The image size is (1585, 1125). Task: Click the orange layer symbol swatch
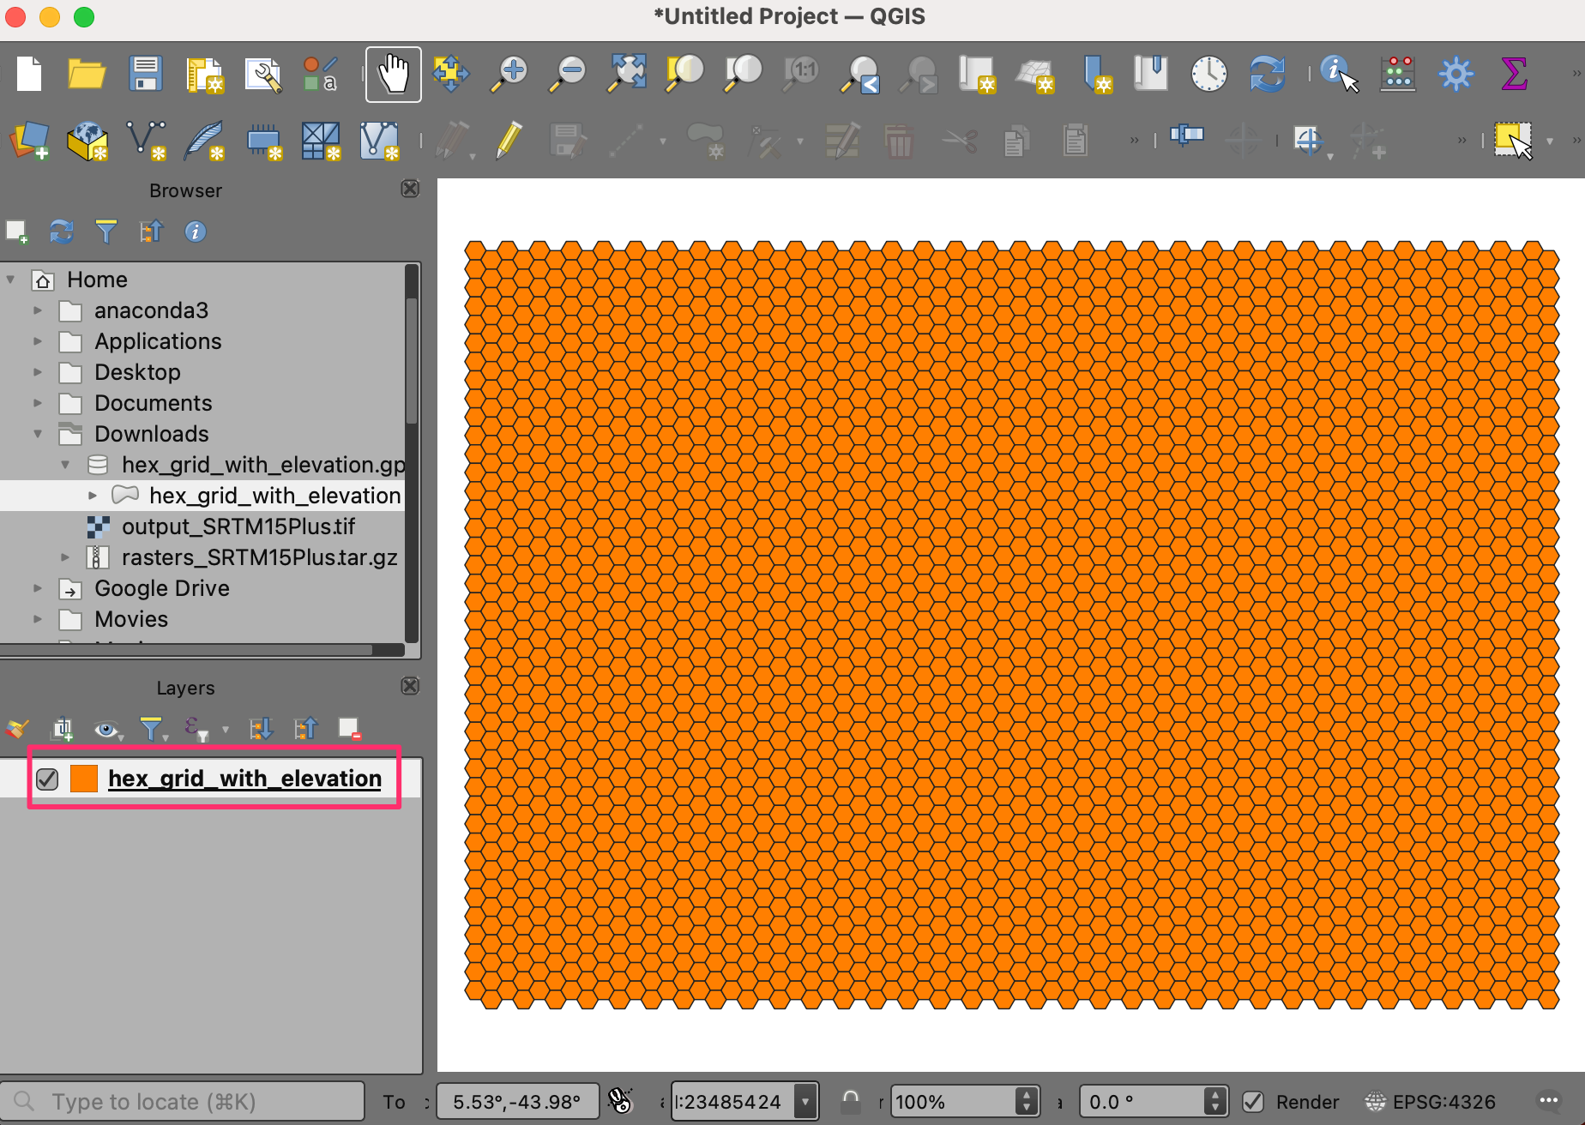coord(83,779)
